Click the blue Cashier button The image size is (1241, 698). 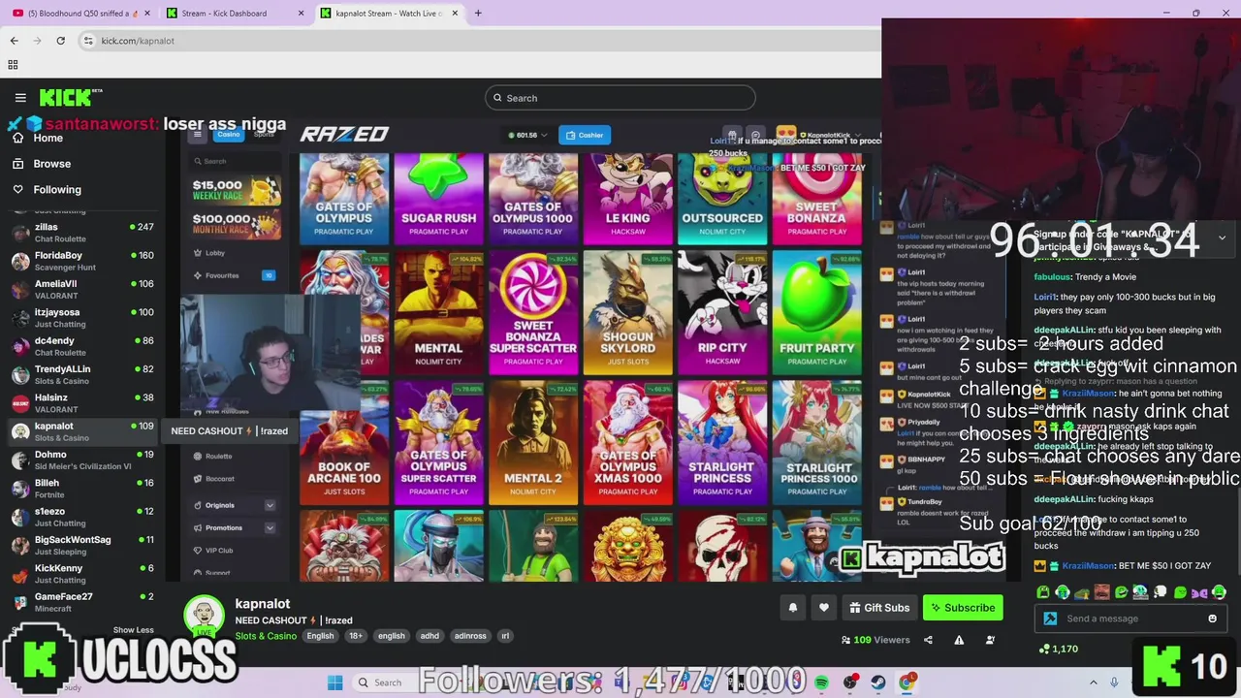[585, 135]
